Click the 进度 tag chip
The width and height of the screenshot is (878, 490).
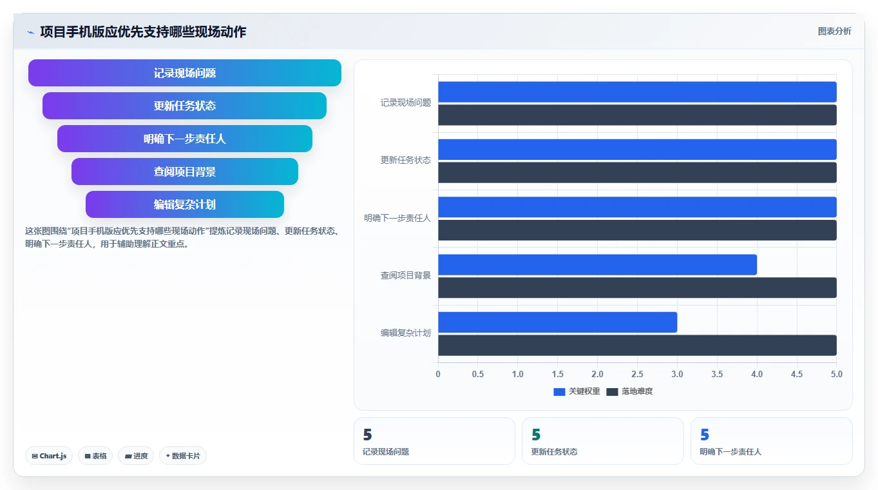[x=136, y=456]
